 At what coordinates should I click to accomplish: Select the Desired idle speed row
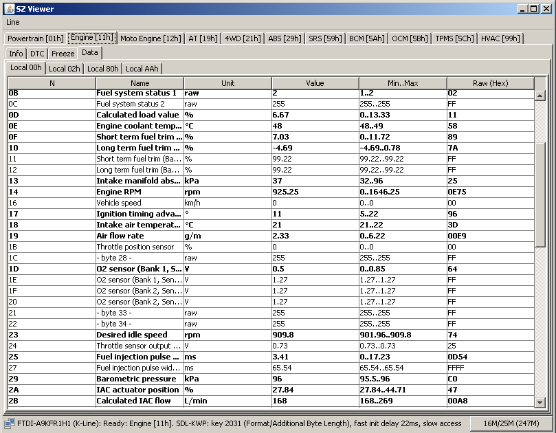click(271, 335)
